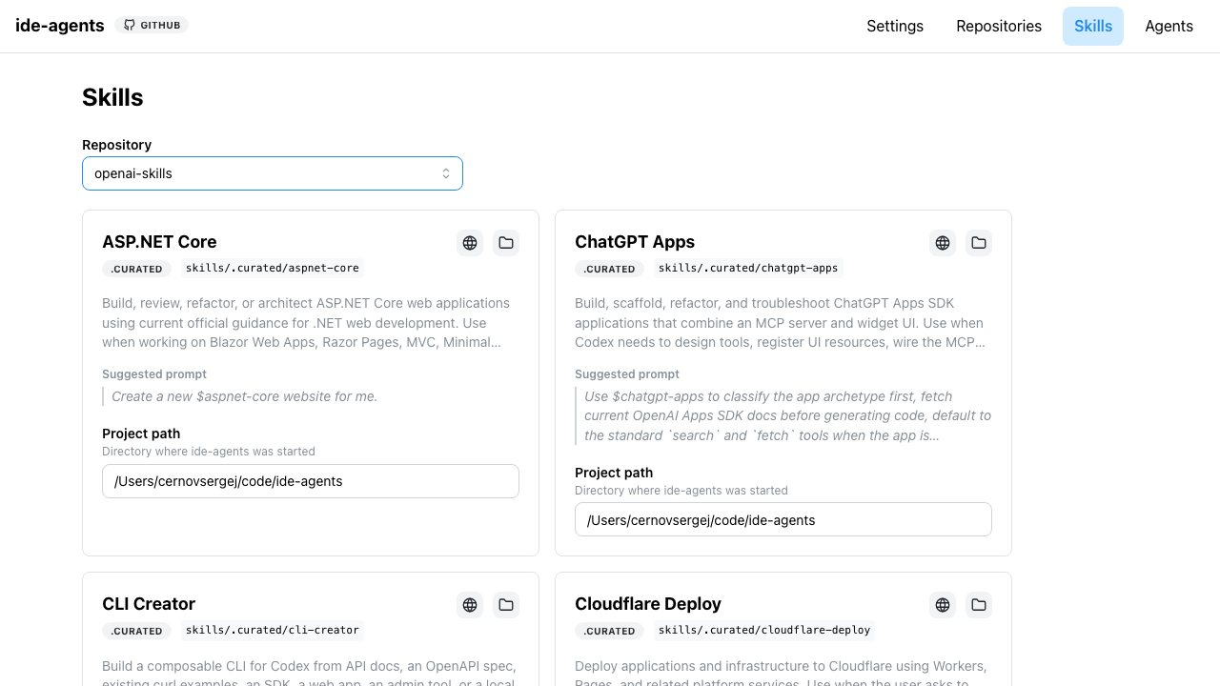Click path skills/.curated/cloudflare-deploy

[764, 631]
